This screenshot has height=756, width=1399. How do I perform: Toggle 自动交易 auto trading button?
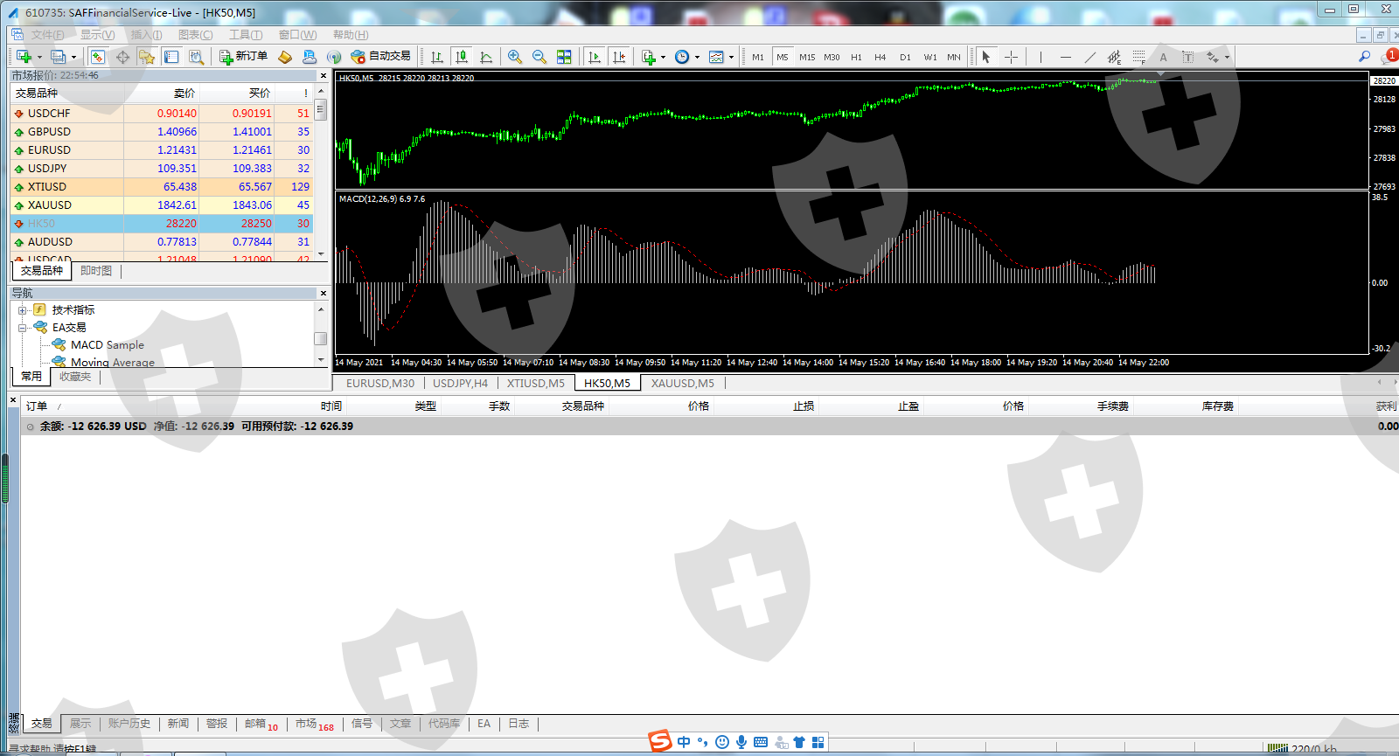pos(380,57)
